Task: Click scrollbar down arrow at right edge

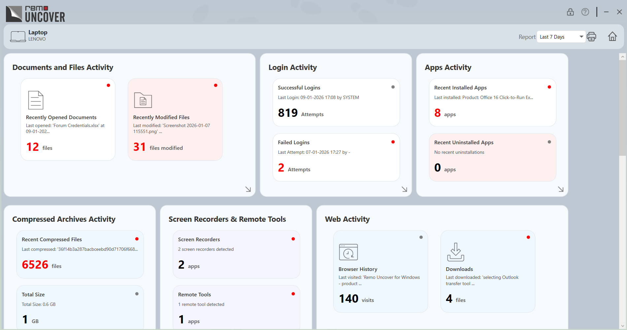Action: pyautogui.click(x=622, y=326)
